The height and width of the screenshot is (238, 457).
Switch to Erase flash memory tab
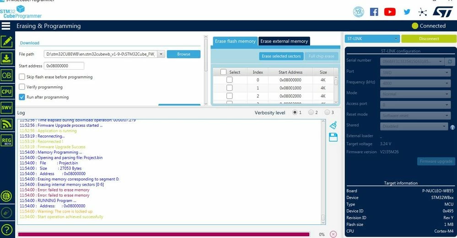point(235,41)
